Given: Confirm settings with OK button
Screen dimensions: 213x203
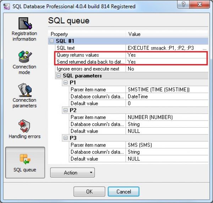Looking at the screenshot, I should (89, 191).
